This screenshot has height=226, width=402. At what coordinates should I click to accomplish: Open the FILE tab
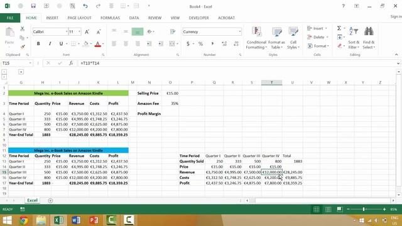point(10,18)
